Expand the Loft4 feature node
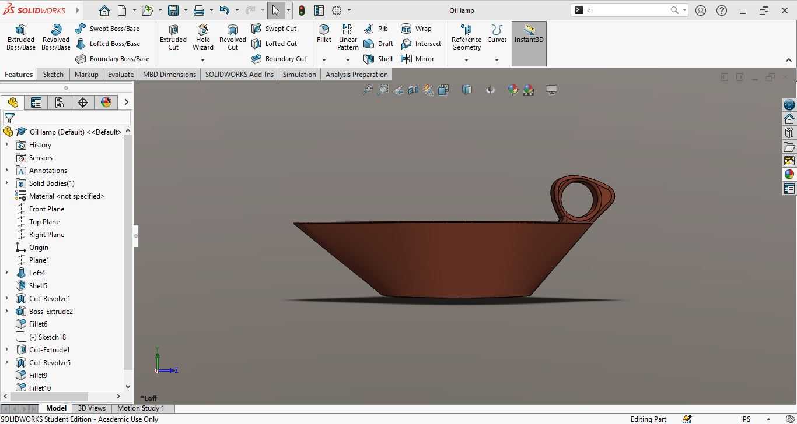The height and width of the screenshot is (424, 797). click(x=7, y=273)
